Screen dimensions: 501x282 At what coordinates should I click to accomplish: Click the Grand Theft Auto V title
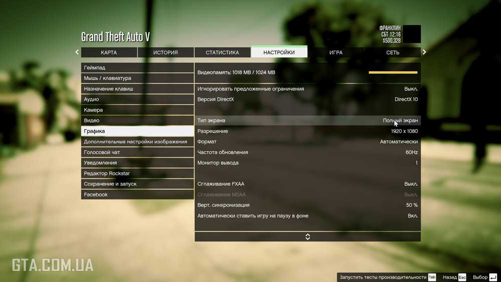coord(115,37)
